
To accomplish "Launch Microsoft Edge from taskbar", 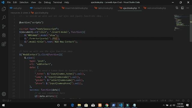I will pos(72,105).
